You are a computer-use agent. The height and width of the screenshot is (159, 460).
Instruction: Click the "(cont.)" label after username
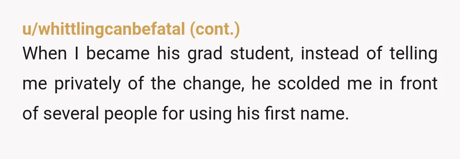(x=215, y=30)
